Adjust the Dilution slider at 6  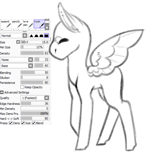point(35,77)
